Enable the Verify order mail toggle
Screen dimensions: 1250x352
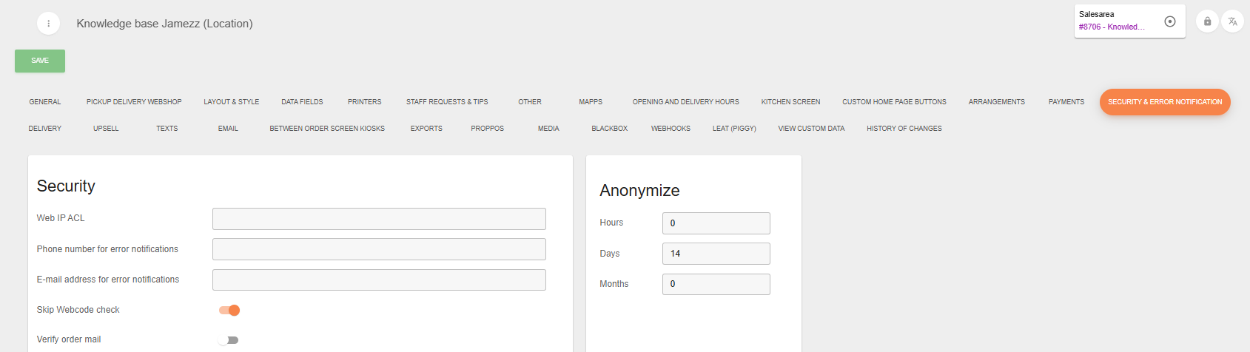(228, 340)
